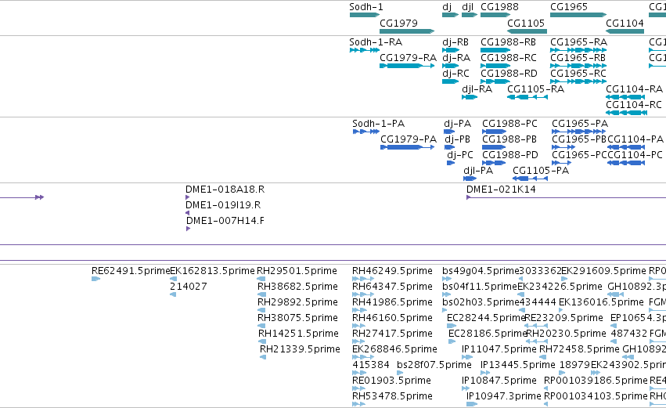Select protein djl-PA
The width and height of the screenshot is (666, 408).
tap(470, 179)
